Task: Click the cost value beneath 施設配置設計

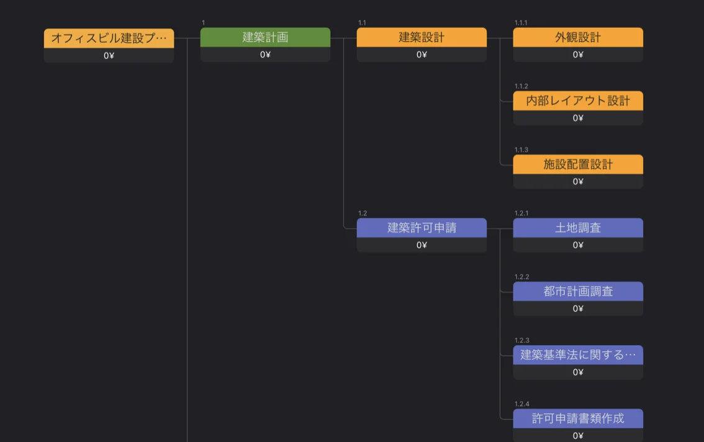Action: (578, 182)
